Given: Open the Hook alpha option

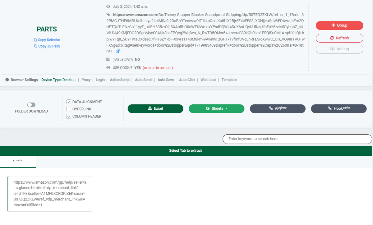Looking at the screenshot, I should point(339,108).
